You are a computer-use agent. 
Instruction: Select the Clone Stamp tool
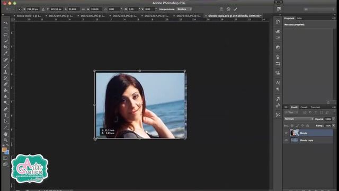click(x=6, y=72)
